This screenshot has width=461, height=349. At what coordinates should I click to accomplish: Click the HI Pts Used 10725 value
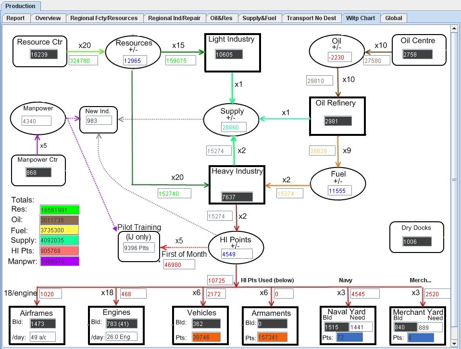pos(220,281)
